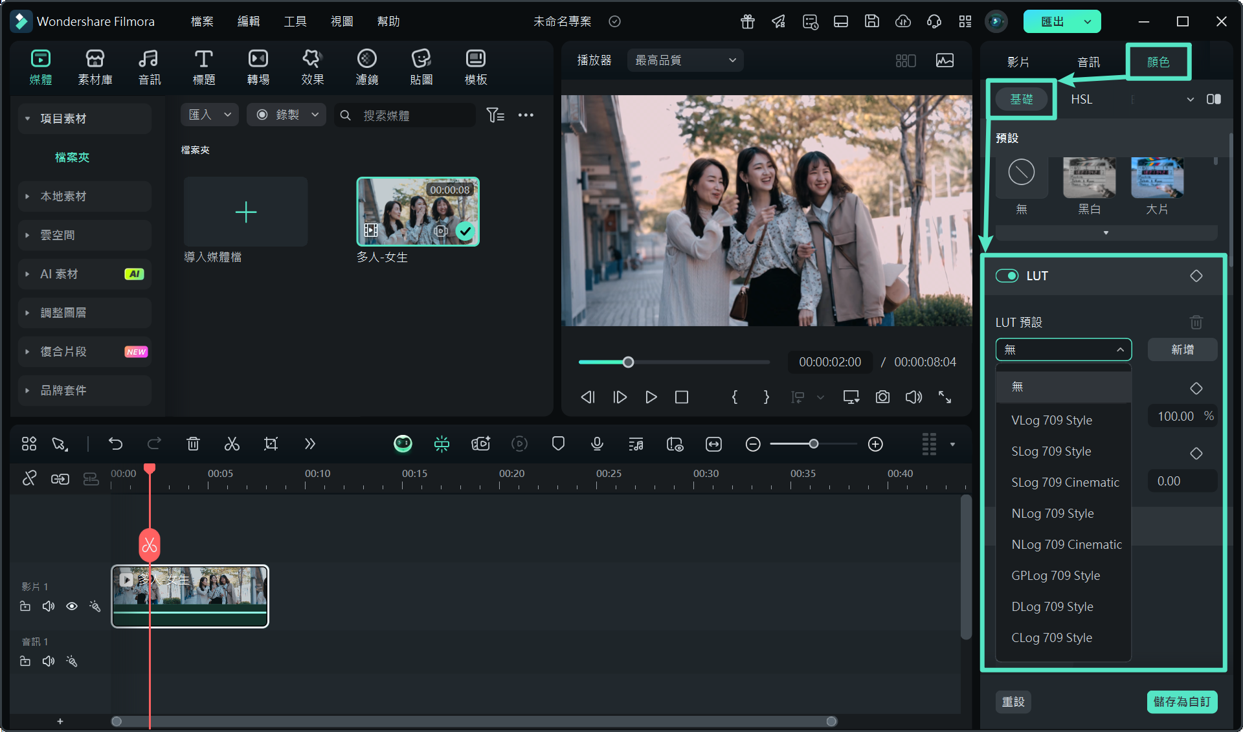
Task: Open the 編輯 menu
Action: (x=249, y=21)
